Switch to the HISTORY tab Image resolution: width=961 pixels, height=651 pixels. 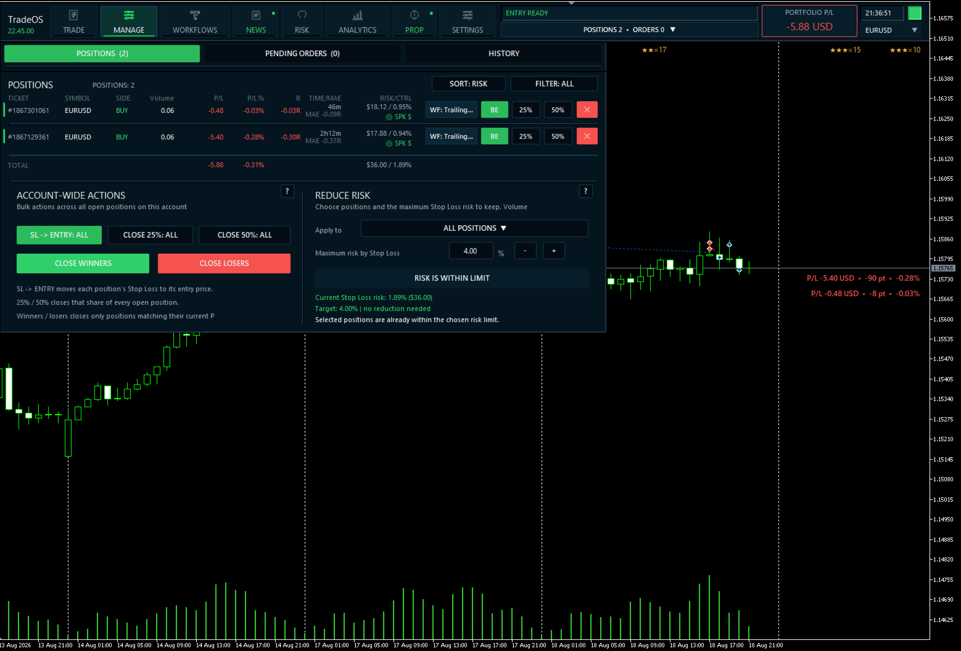coord(503,54)
